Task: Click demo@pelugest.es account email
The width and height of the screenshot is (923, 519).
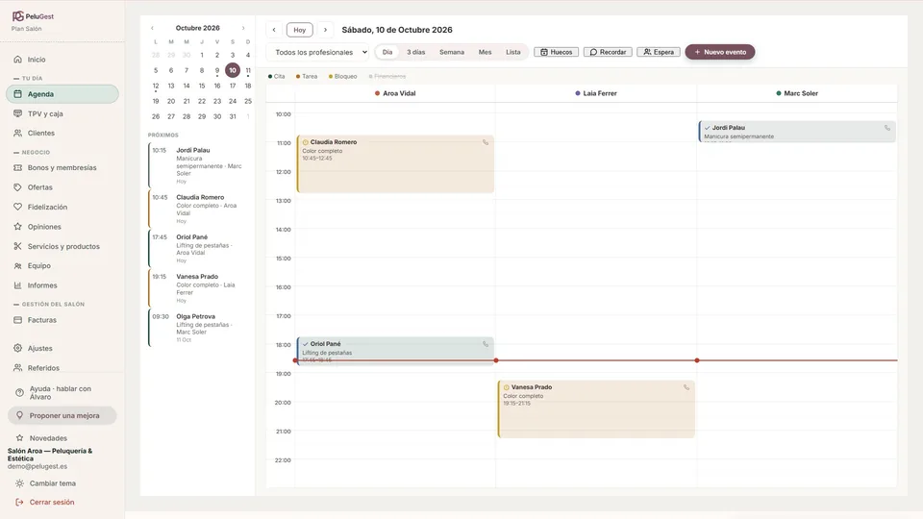Action: pos(37,467)
